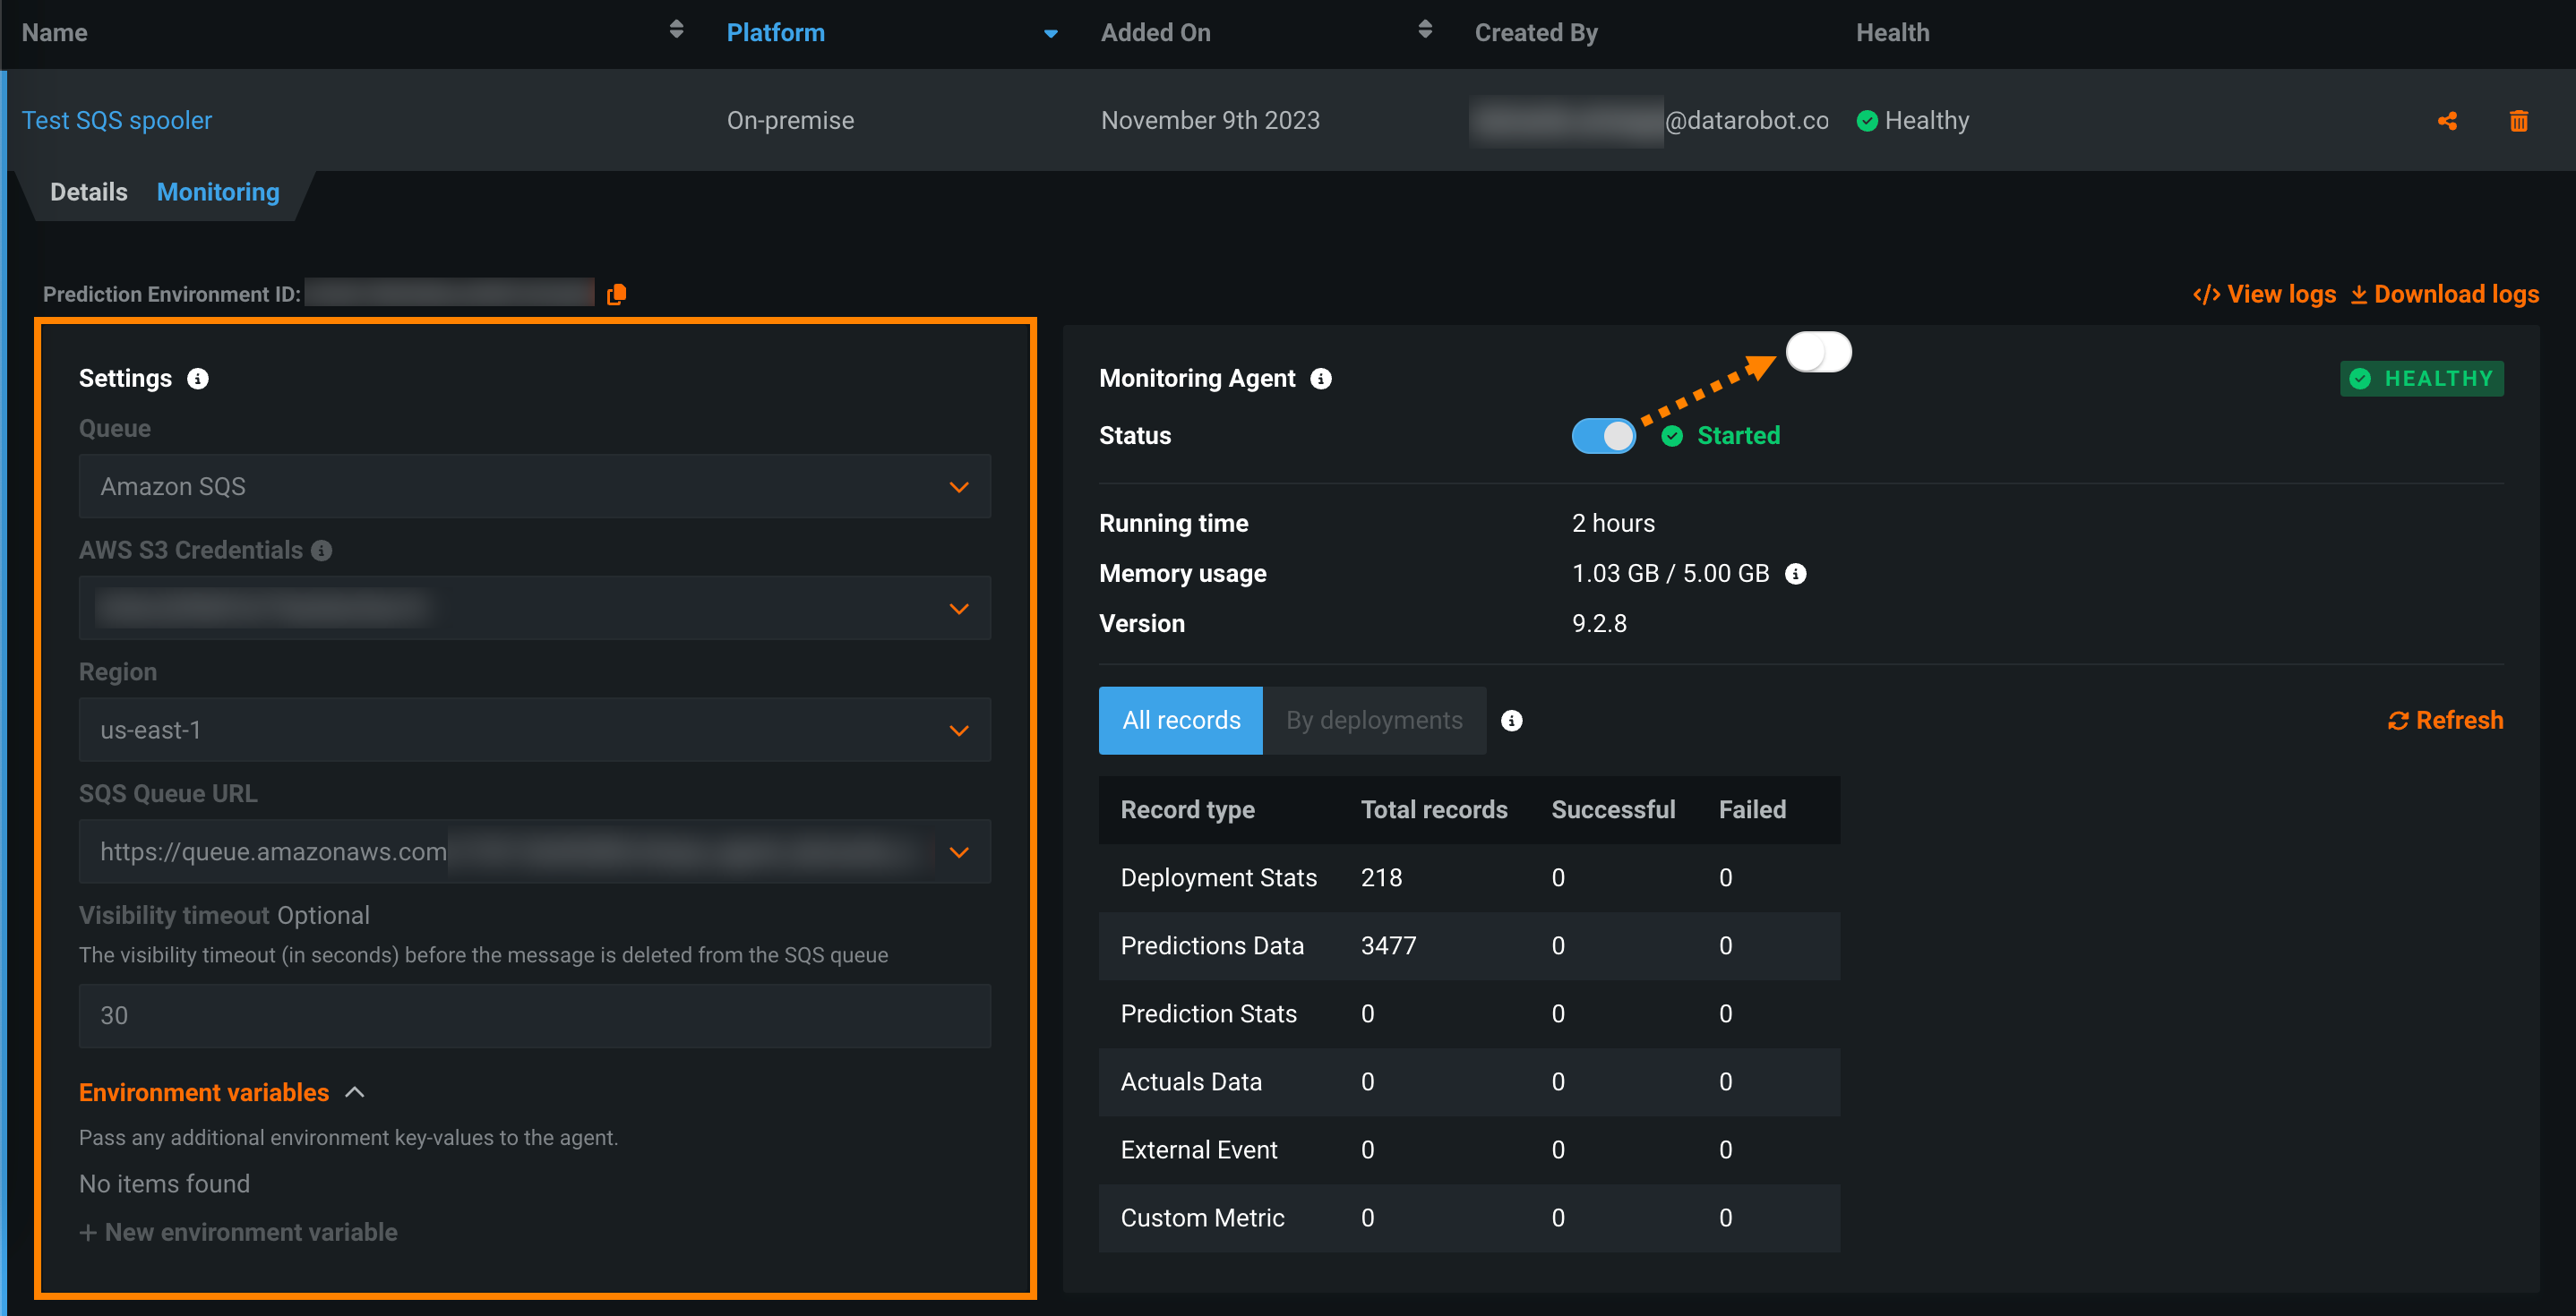Click the Visibility timeout input field
This screenshot has width=2576, height=1316.
point(534,1015)
